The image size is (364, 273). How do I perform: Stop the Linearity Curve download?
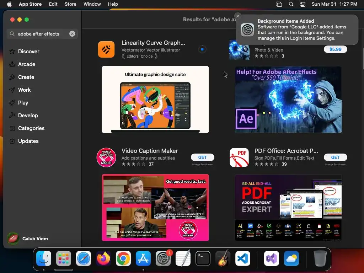click(x=202, y=49)
